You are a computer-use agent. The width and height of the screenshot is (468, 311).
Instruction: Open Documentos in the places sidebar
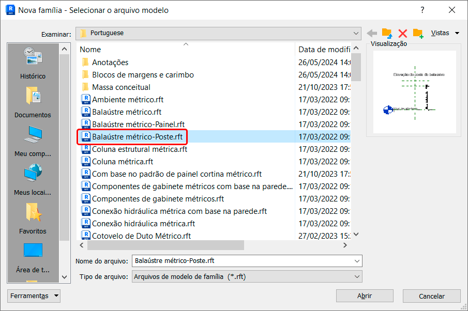click(33, 102)
